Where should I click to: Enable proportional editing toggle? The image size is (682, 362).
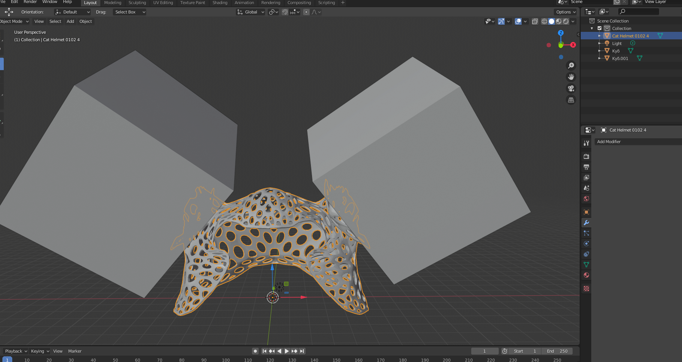pos(306,12)
